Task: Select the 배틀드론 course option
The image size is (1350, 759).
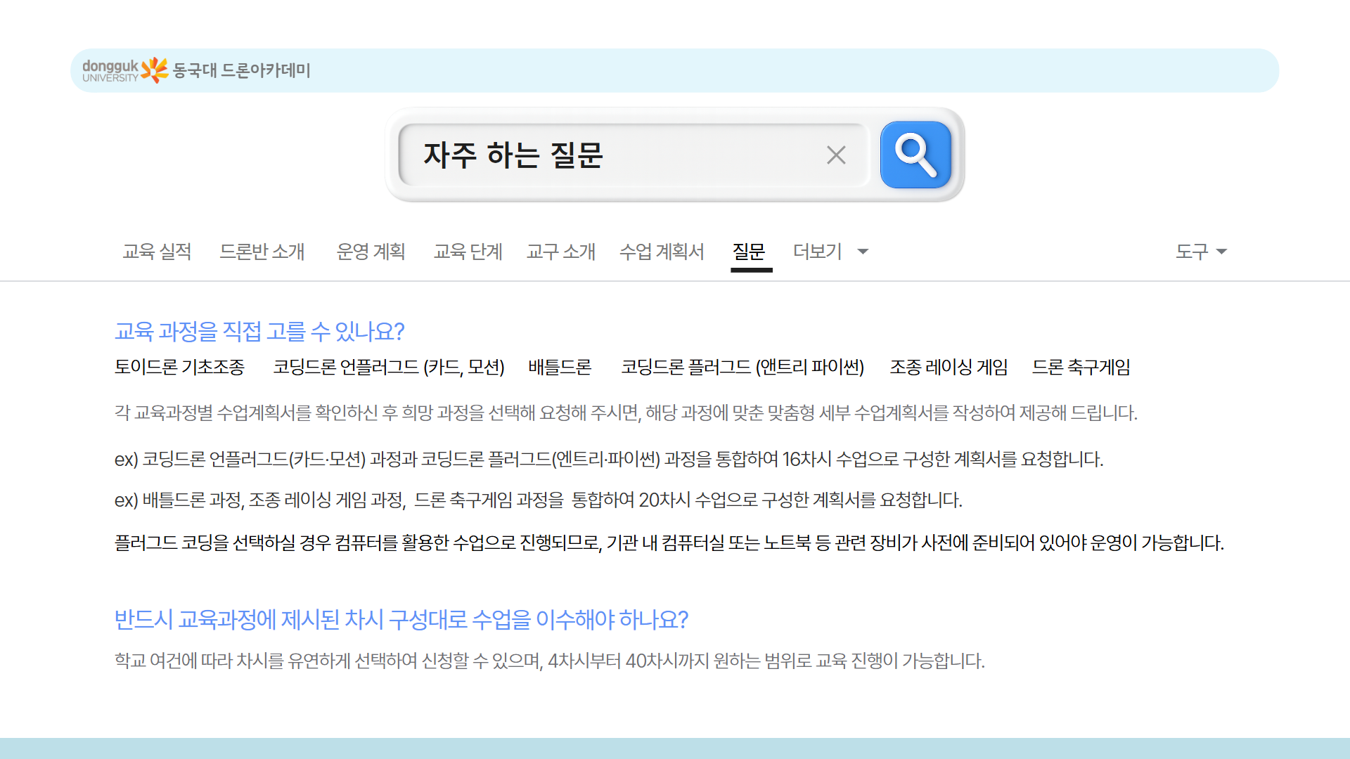Action: (559, 367)
